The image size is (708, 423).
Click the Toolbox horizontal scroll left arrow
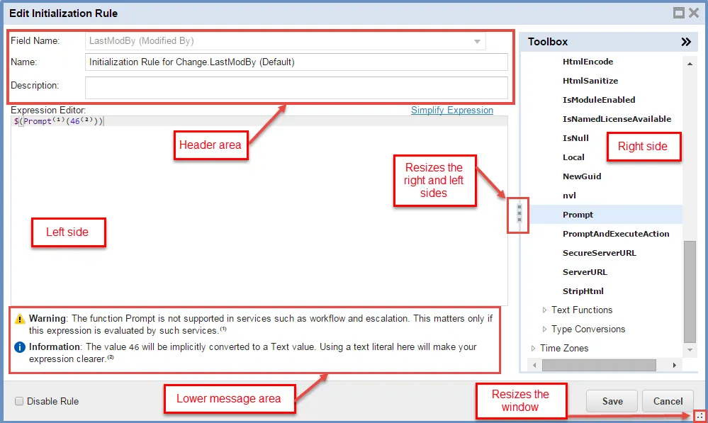point(534,365)
